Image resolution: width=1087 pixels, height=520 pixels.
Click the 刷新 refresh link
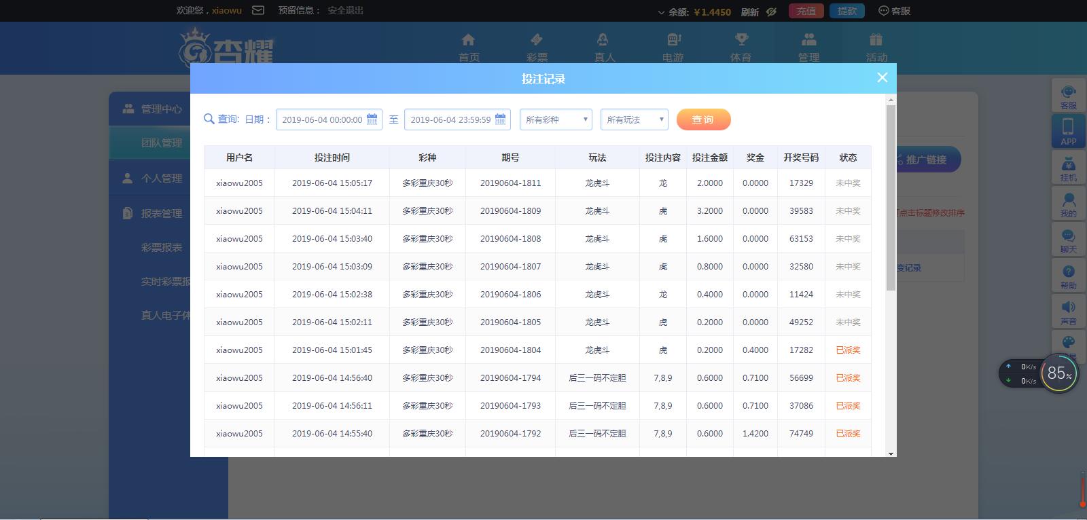749,12
